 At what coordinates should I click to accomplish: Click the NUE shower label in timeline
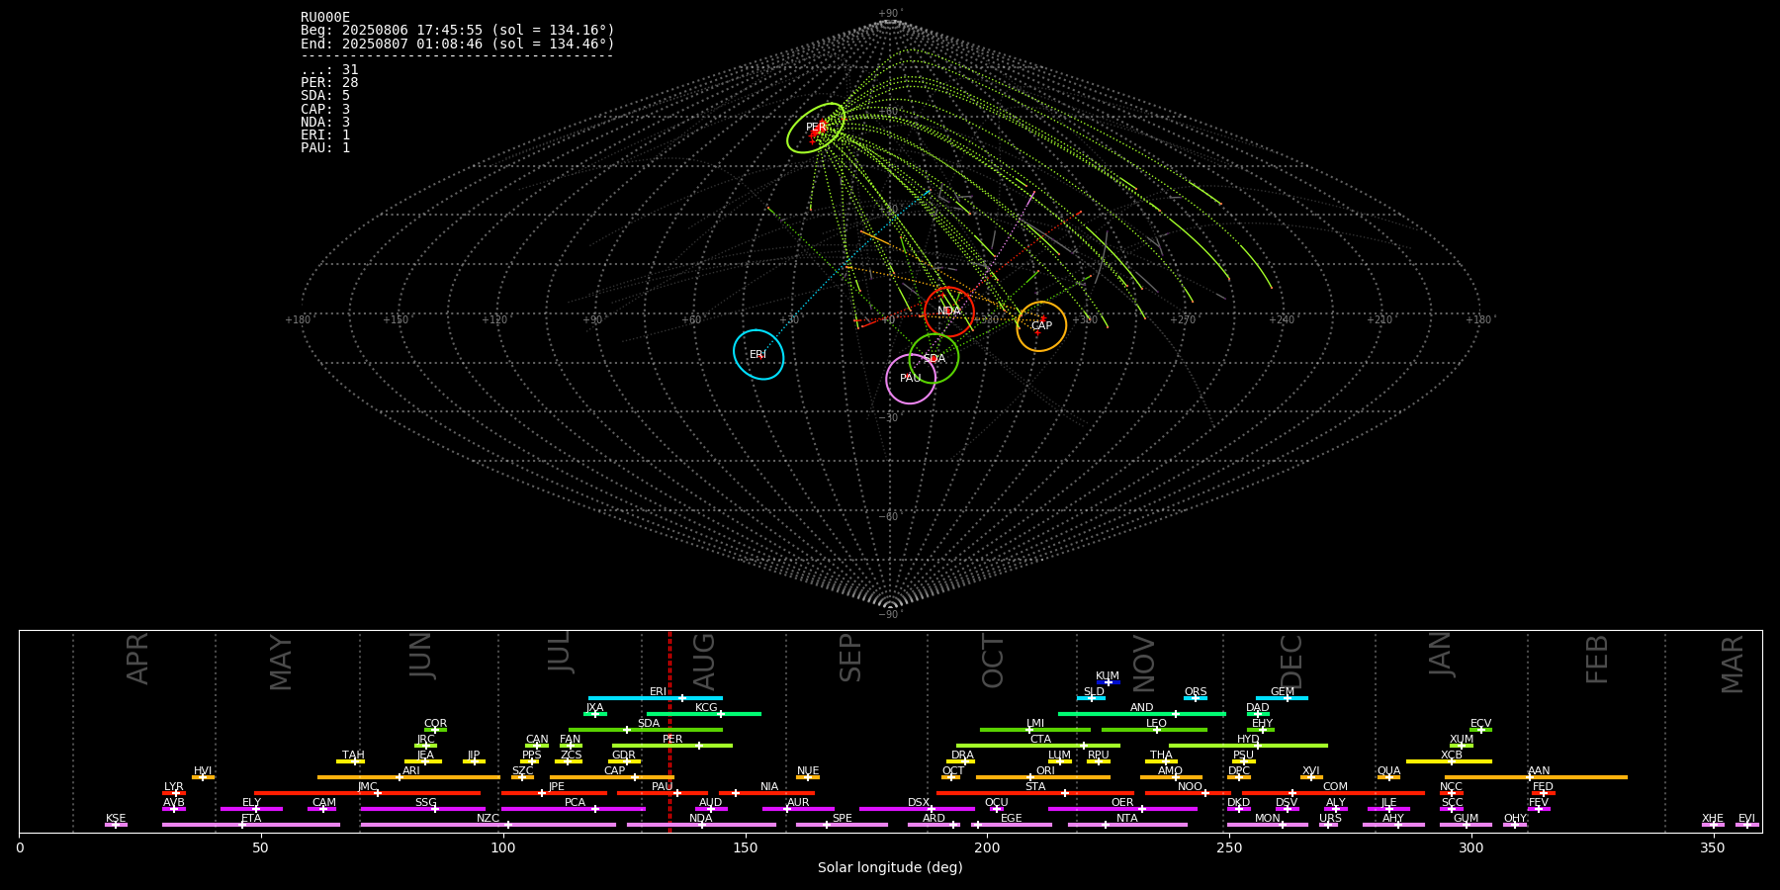pyautogui.click(x=808, y=770)
